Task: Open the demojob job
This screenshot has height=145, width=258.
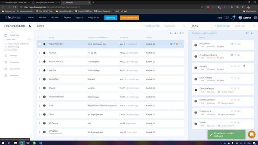Action: (x=203, y=66)
